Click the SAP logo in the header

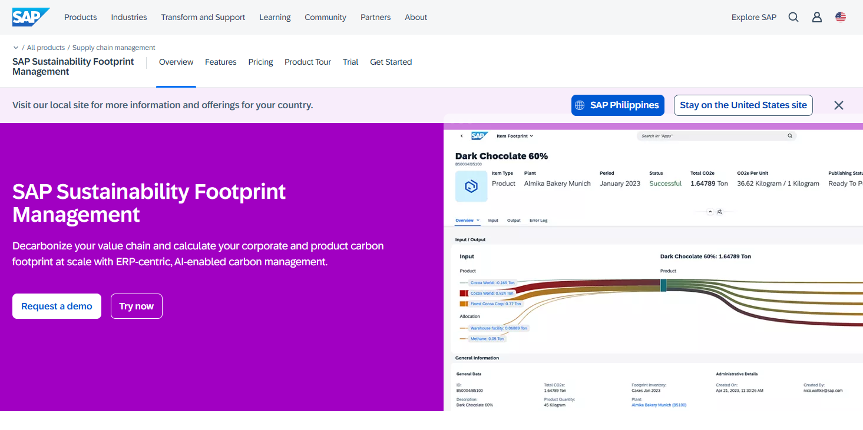click(x=31, y=17)
